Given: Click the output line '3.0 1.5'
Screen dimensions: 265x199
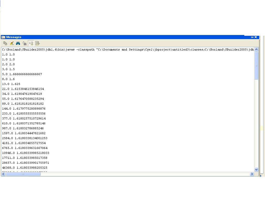Looking at the screenshot, I should click(9, 69).
